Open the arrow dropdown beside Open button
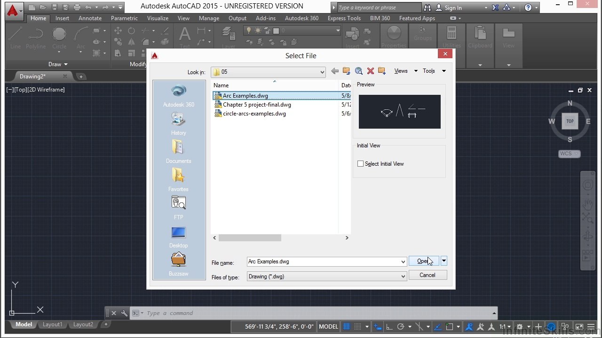602x338 pixels. point(444,261)
